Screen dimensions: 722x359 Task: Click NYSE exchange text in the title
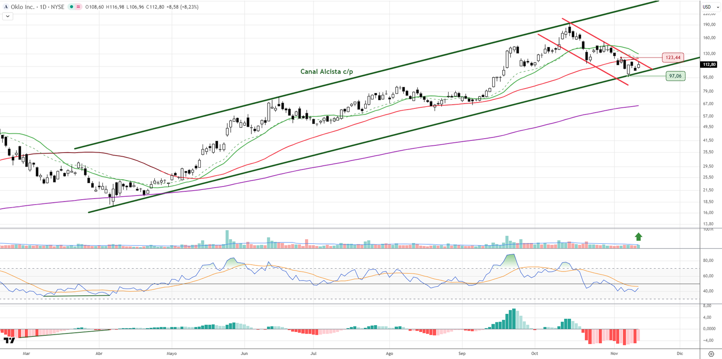point(57,7)
